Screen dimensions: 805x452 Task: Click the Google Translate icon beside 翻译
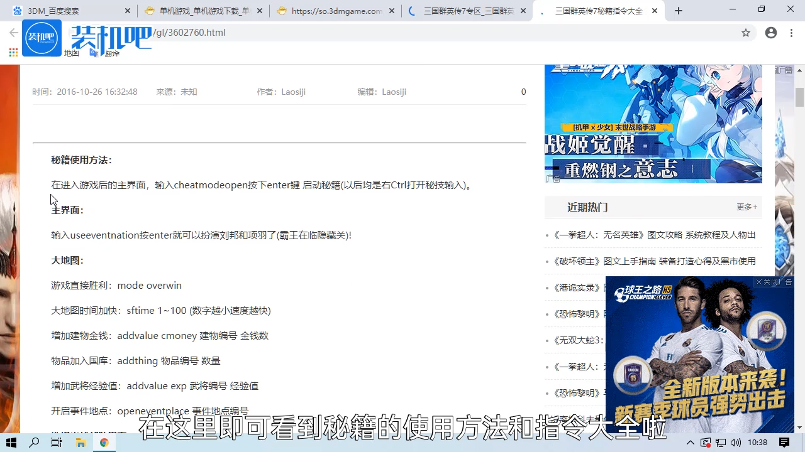(93, 53)
